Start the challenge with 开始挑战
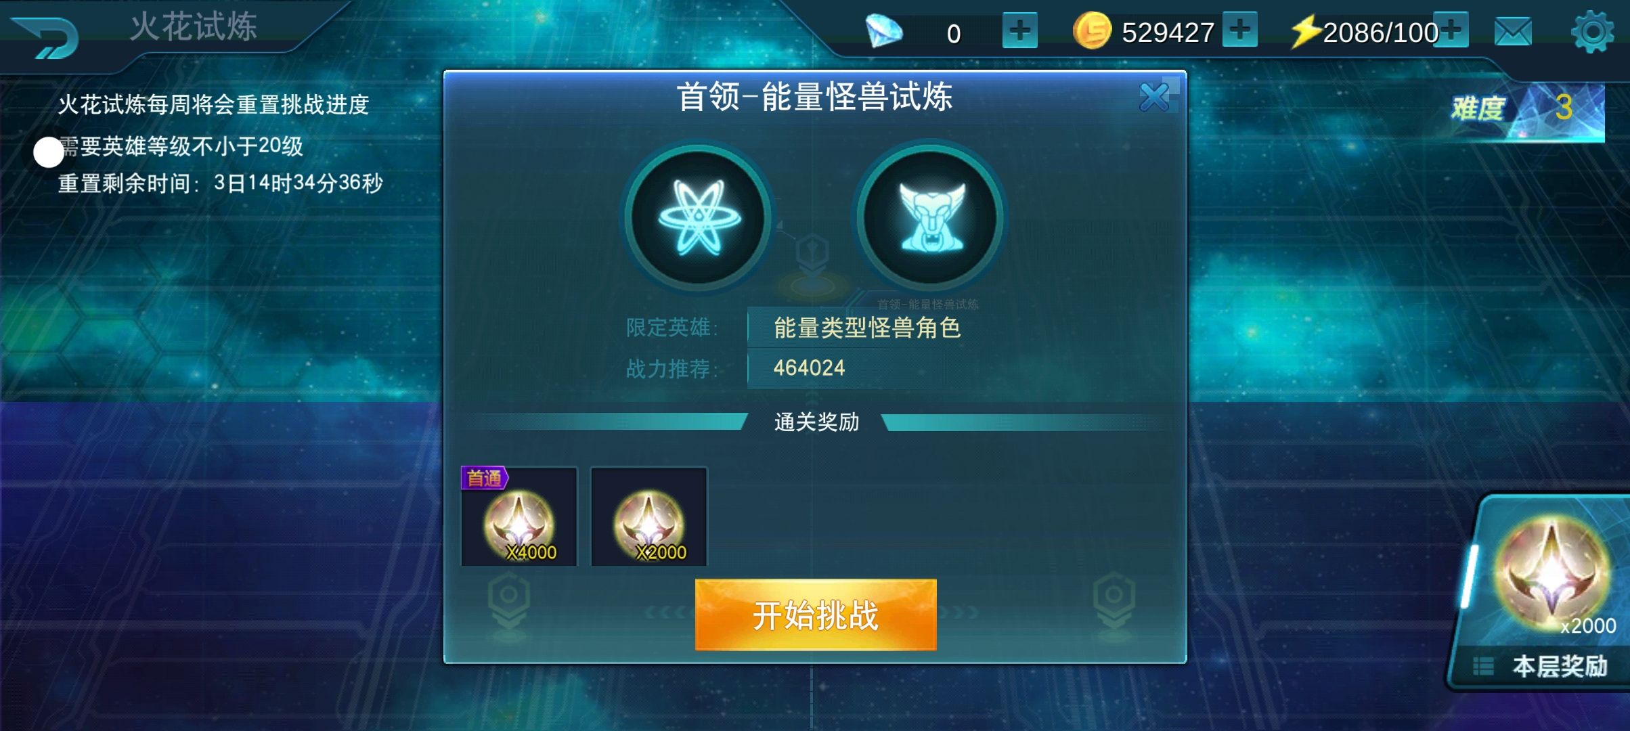1630x731 pixels. (x=816, y=615)
